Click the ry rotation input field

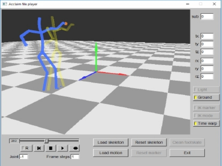pos(207,68)
